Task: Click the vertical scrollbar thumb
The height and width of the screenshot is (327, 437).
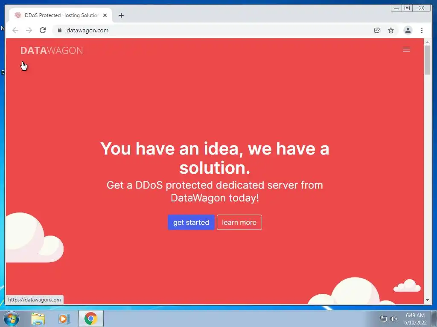Action: 427,60
